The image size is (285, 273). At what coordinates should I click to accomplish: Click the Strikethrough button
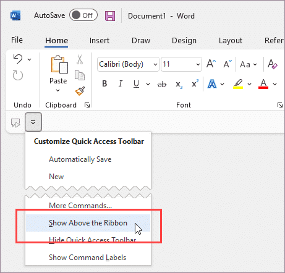coord(162,84)
